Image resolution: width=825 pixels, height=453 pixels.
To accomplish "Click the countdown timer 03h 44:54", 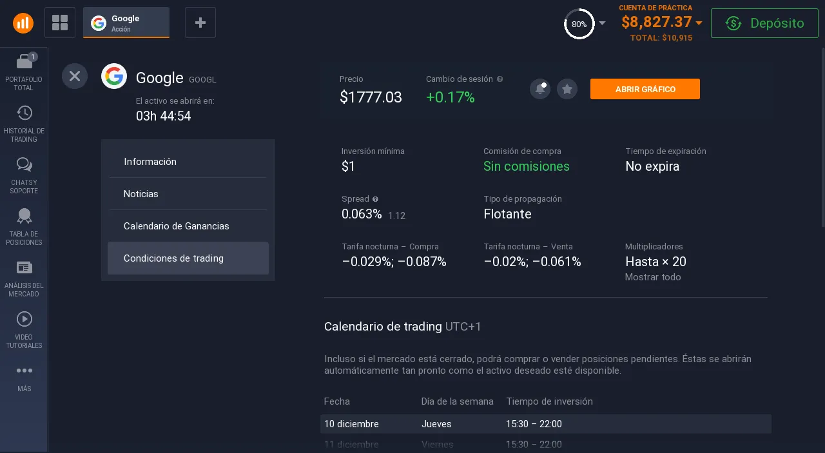I will click(163, 116).
